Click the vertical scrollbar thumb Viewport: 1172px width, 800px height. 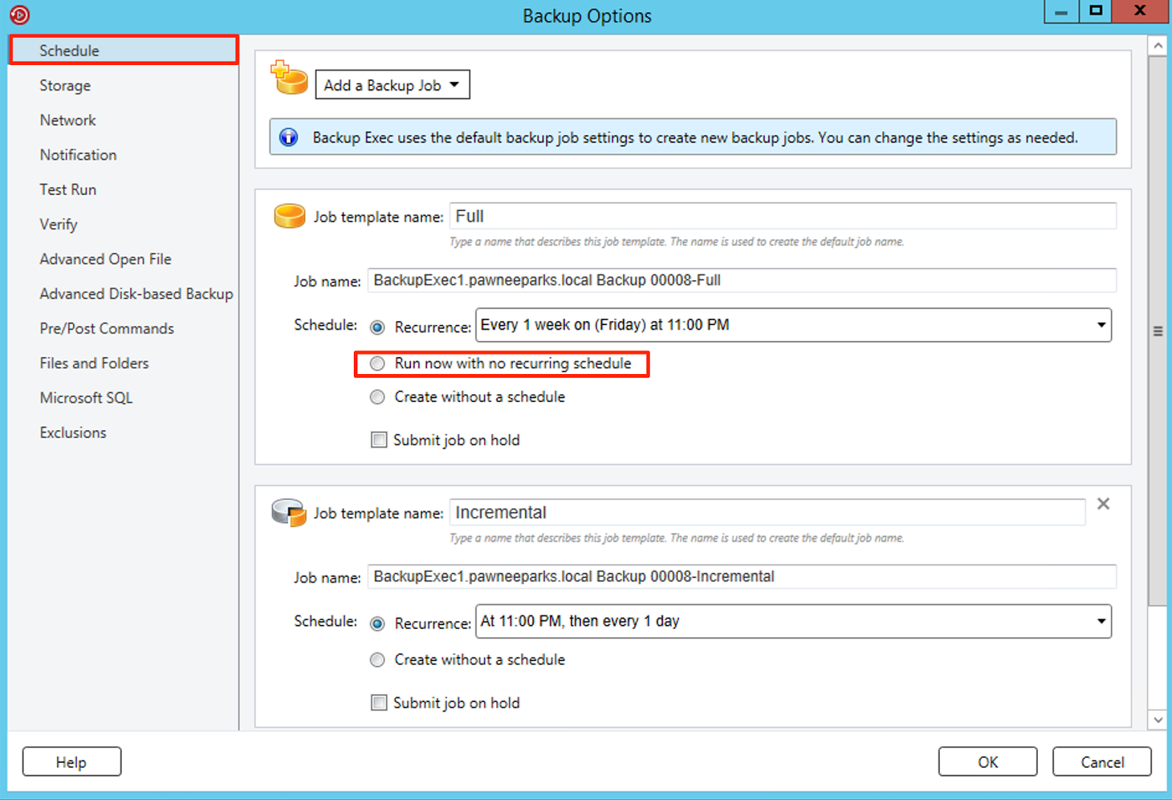point(1157,331)
